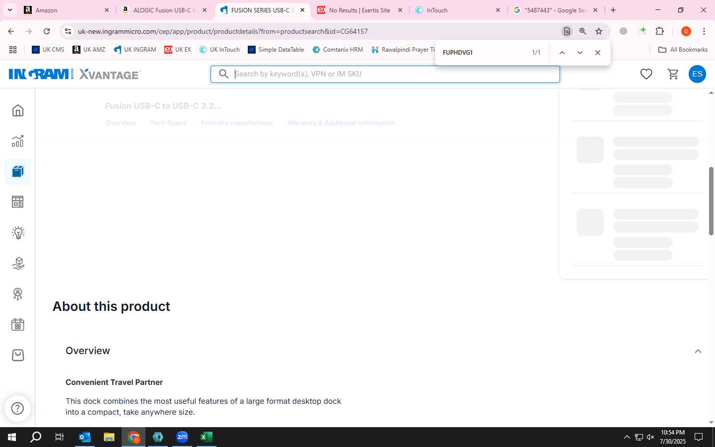Open the Comtanix HRM bookmark
The width and height of the screenshot is (715, 447).
click(338, 50)
